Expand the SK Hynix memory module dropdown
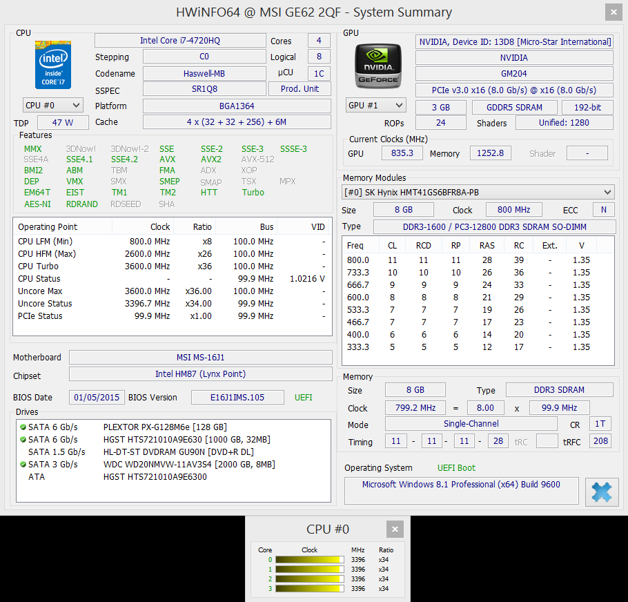The height and width of the screenshot is (602, 628). coord(478,192)
